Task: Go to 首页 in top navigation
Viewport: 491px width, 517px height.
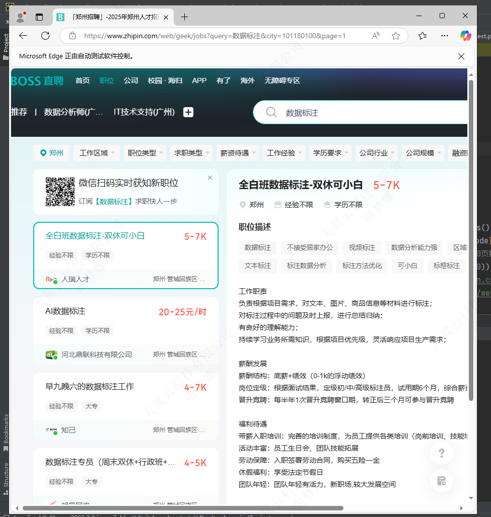Action: [82, 80]
